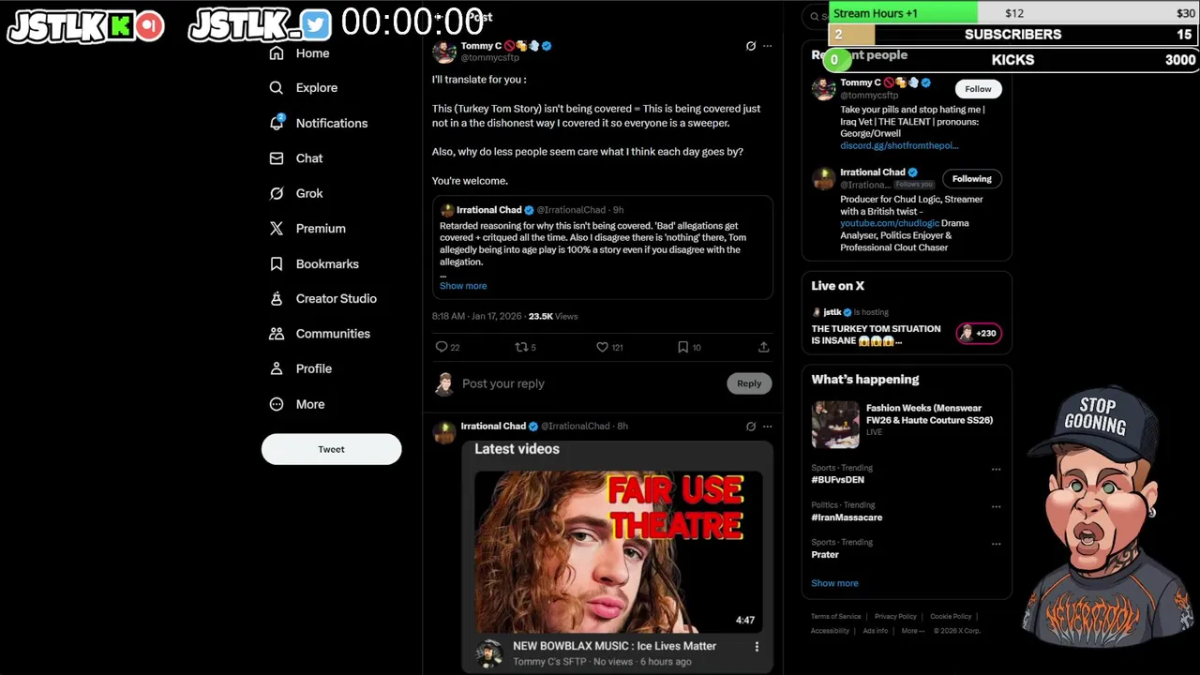Open the Bookmarks icon in sidebar

[277, 263]
